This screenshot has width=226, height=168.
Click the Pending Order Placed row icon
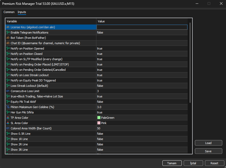[x=8, y=64]
